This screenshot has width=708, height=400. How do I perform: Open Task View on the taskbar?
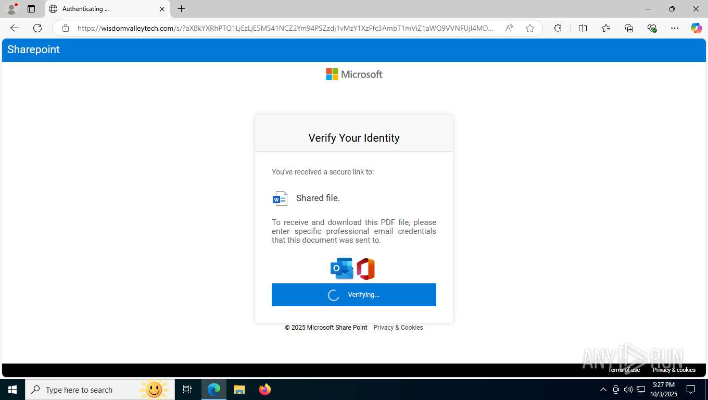point(187,390)
